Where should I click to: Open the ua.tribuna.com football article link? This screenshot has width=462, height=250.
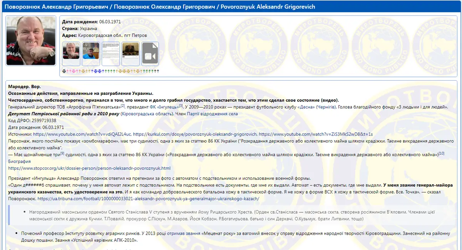(148, 199)
